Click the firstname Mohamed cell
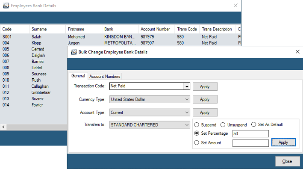The height and width of the screenshot is (169, 303). click(76, 37)
